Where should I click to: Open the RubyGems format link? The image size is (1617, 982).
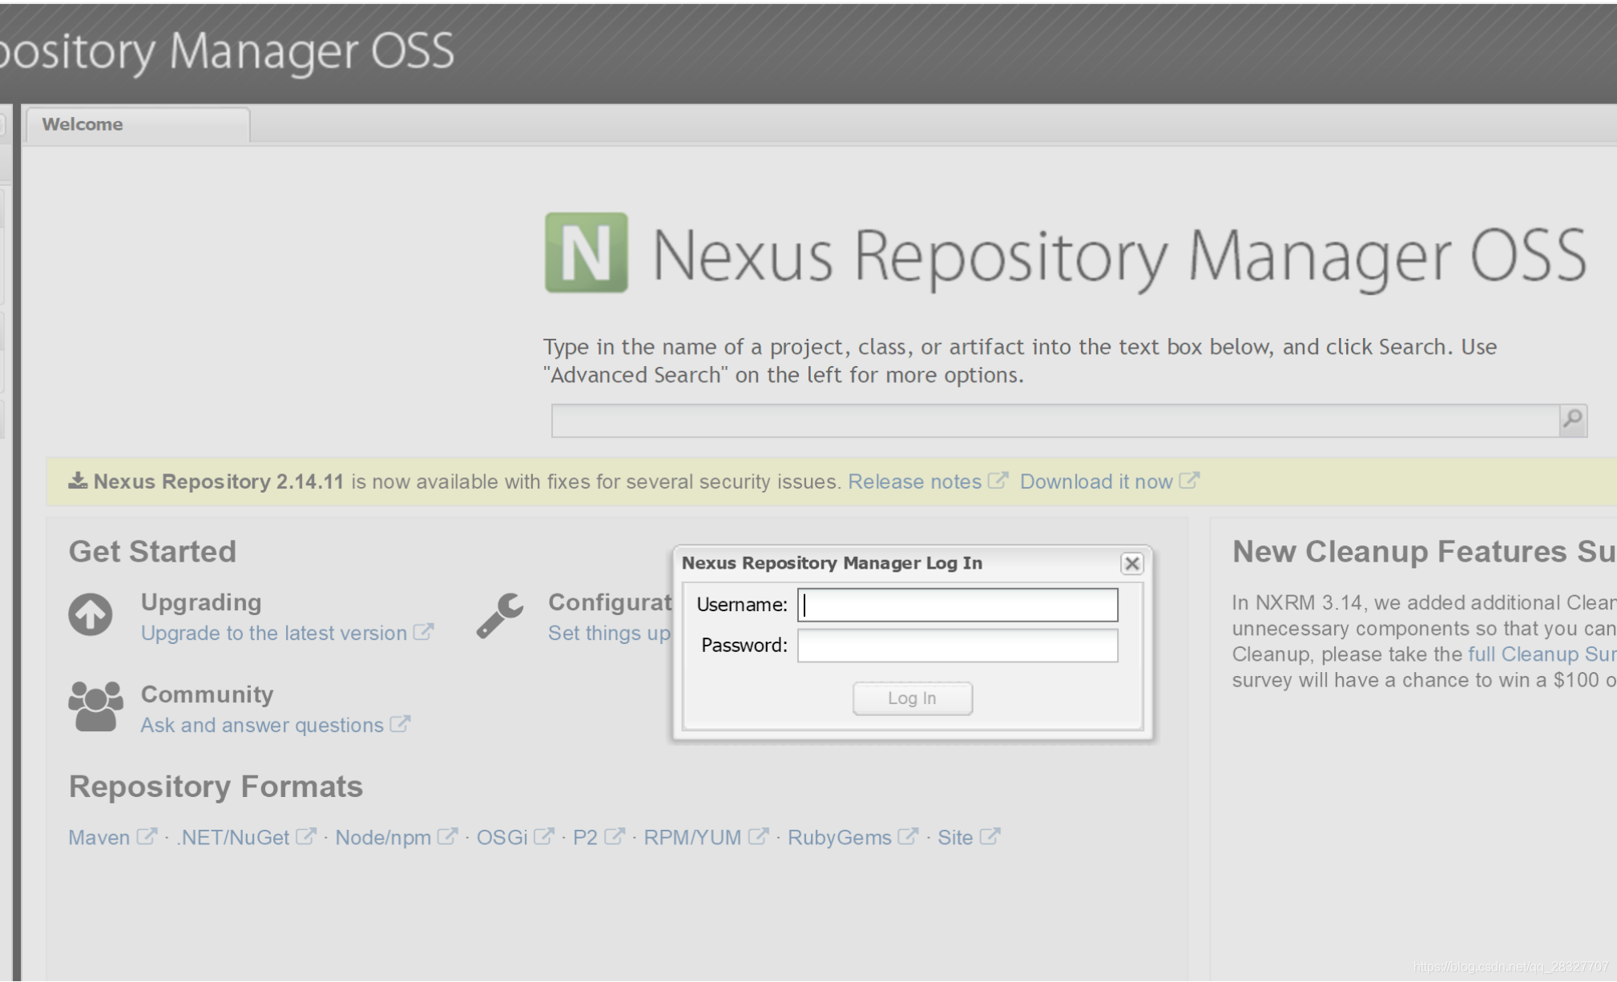[x=839, y=838]
